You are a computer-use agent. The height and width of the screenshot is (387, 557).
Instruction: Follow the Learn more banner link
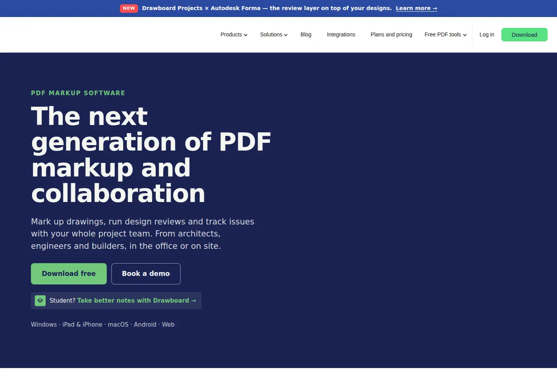417,8
